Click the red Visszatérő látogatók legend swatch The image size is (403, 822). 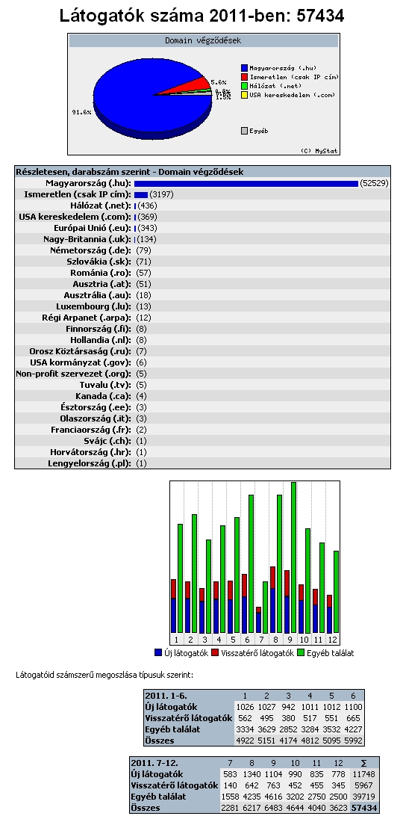click(215, 652)
